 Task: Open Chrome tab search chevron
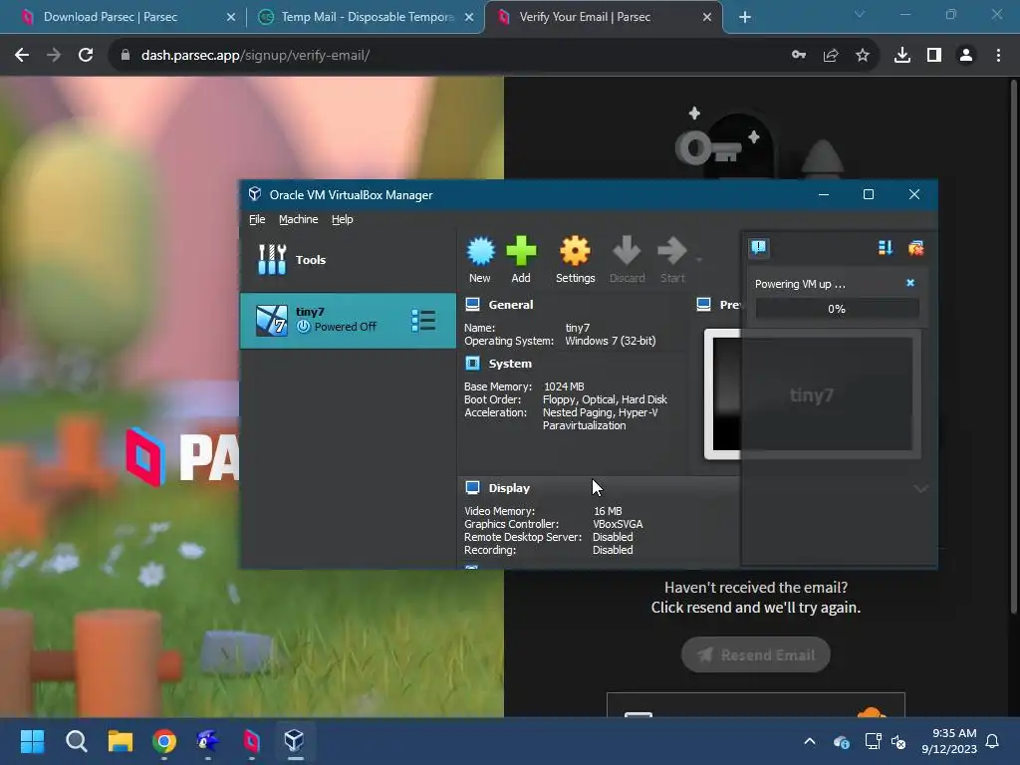[860, 14]
